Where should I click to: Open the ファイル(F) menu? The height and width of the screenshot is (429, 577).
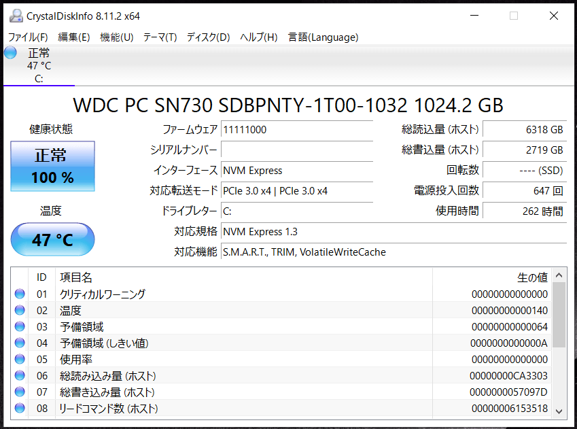click(28, 37)
